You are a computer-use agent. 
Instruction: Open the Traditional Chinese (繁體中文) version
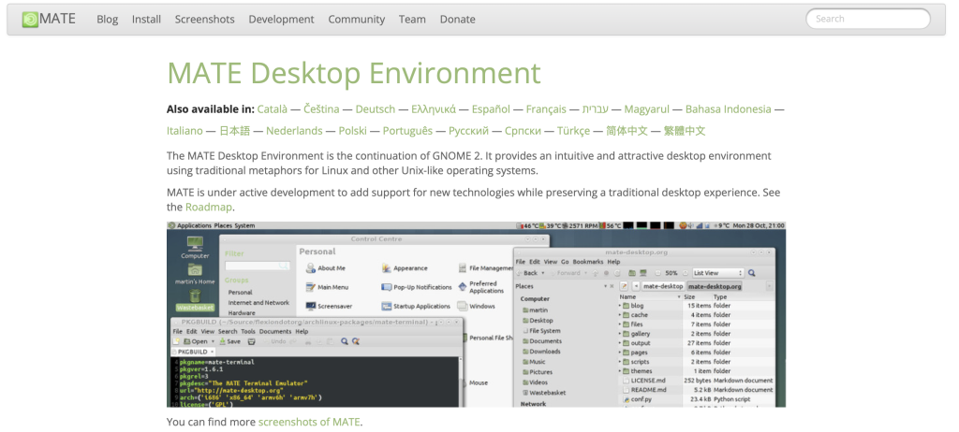pos(685,131)
